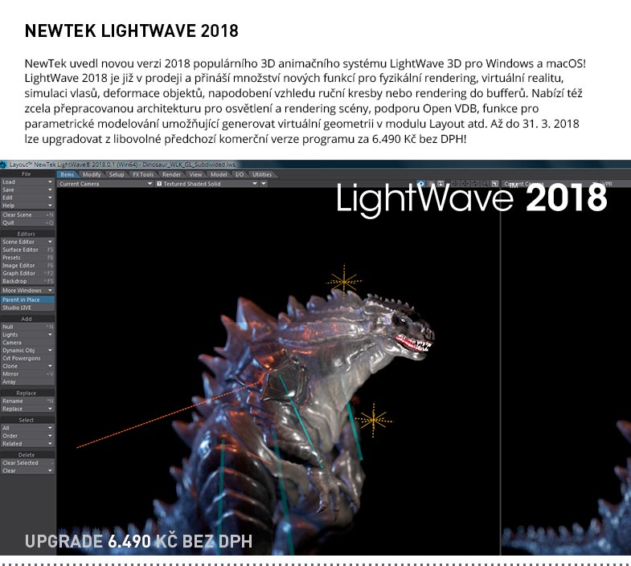Screen dimensions: 631x566
Task: Open the Replace dropdown under Replace section
Action: coord(27,409)
